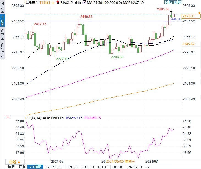Open 合约资料 side tab
This screenshot has width=201, height=169.
2,50
